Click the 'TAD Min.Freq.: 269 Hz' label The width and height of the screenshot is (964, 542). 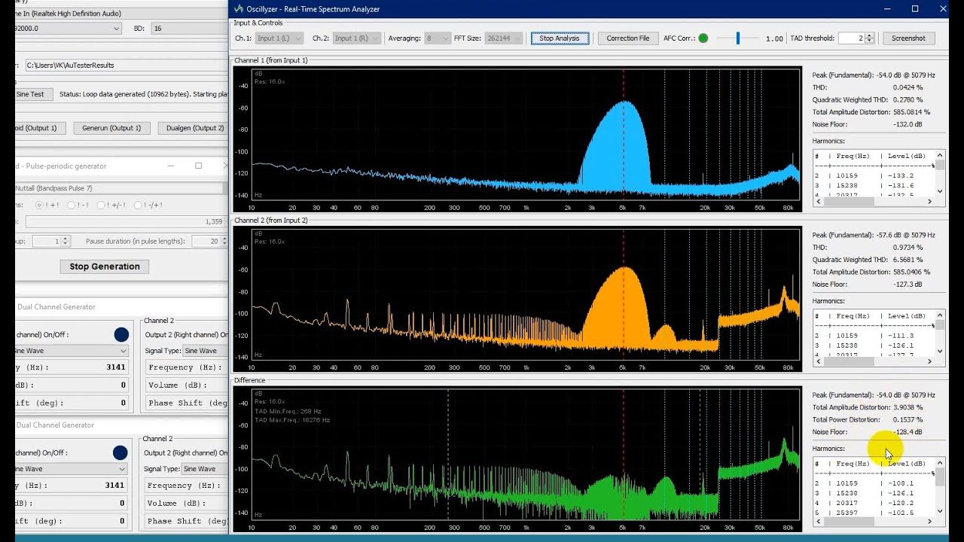[x=288, y=412]
